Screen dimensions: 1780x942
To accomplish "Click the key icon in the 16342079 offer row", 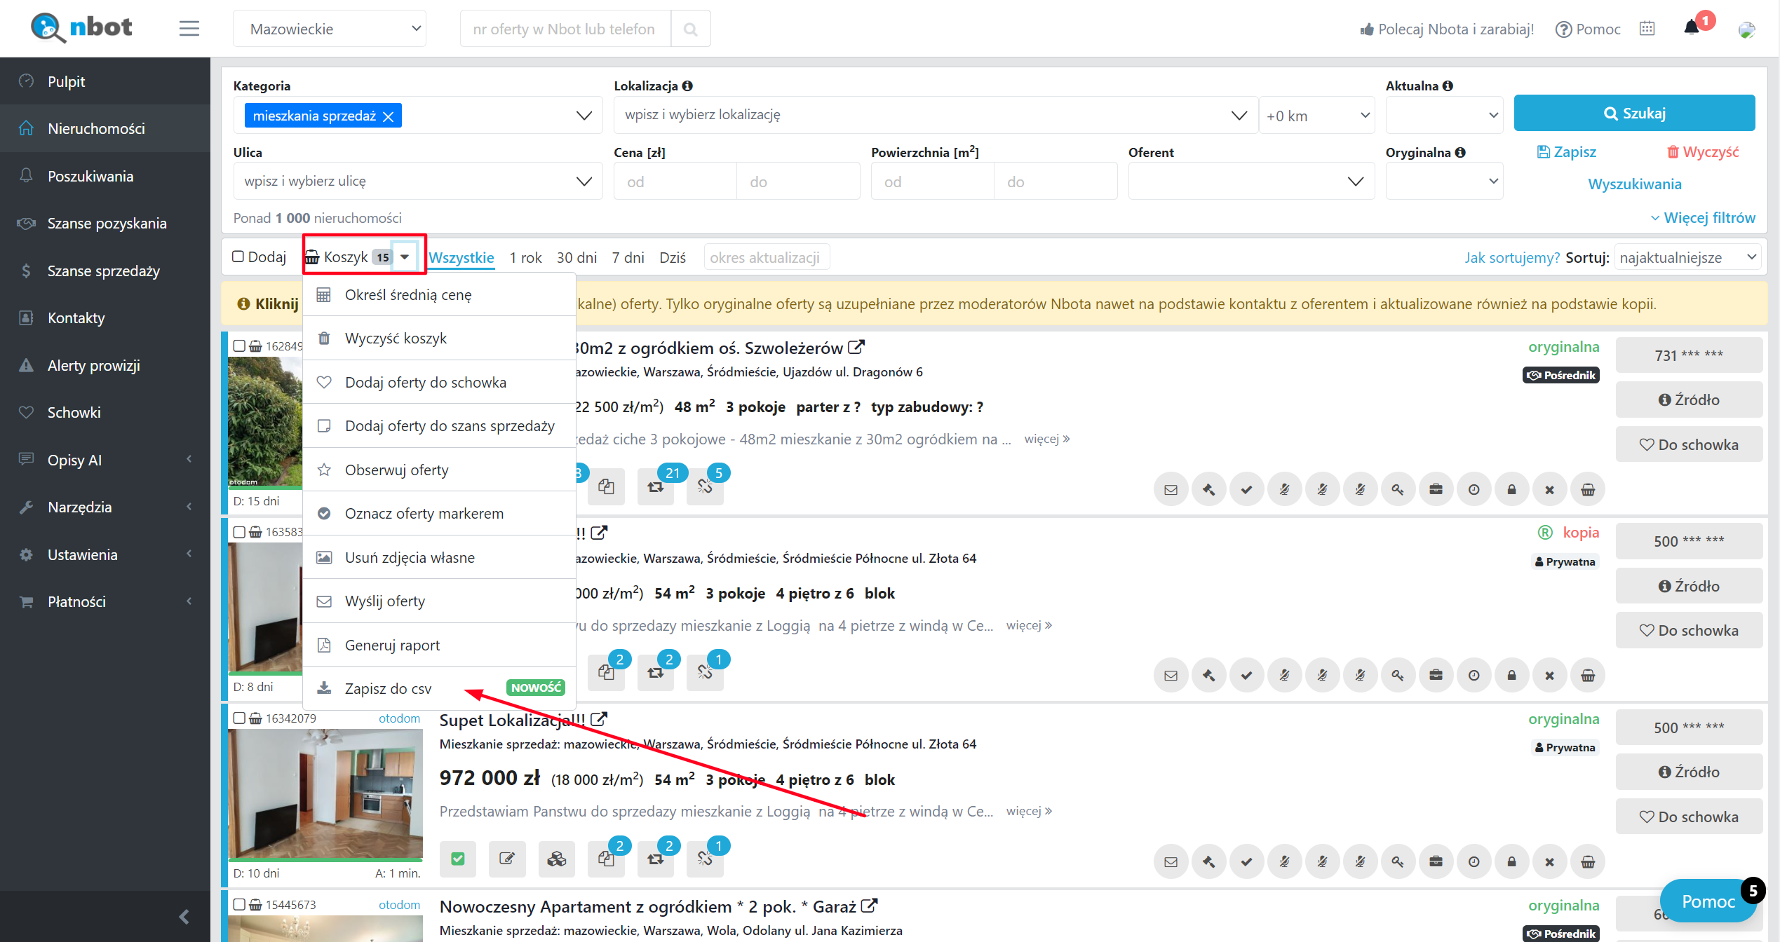I will (1398, 861).
